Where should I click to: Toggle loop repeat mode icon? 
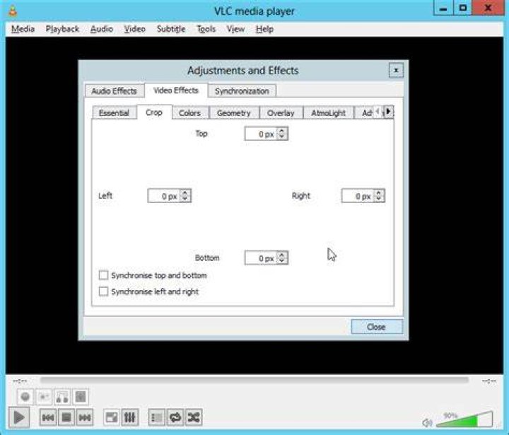(x=175, y=417)
